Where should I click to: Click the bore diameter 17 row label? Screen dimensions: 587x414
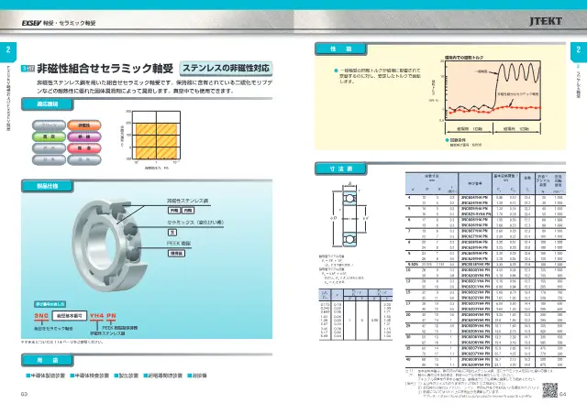click(x=408, y=304)
